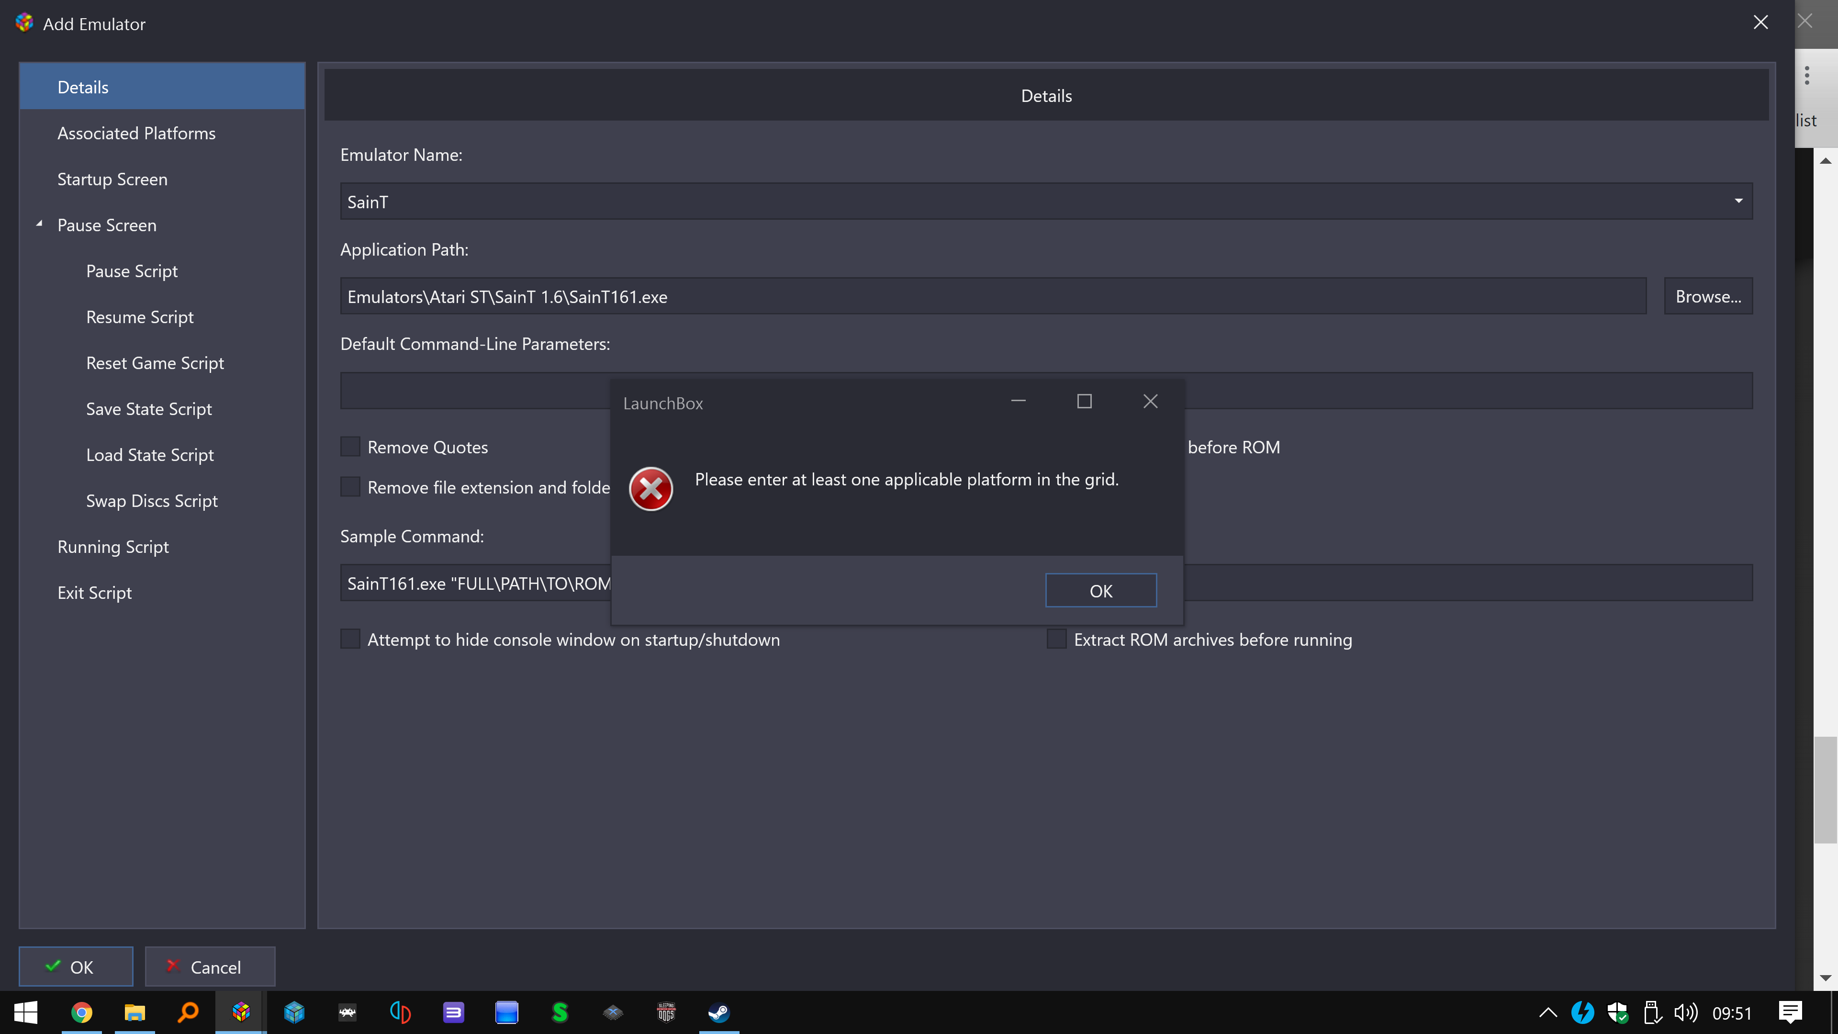The image size is (1838, 1034).
Task: Toggle Remove file extension and folder checkbox
Action: pos(350,487)
